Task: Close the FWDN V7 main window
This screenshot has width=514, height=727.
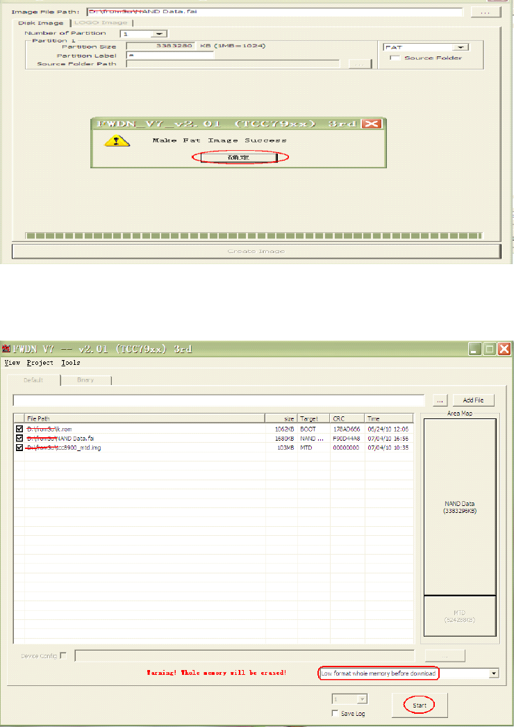Action: point(504,349)
